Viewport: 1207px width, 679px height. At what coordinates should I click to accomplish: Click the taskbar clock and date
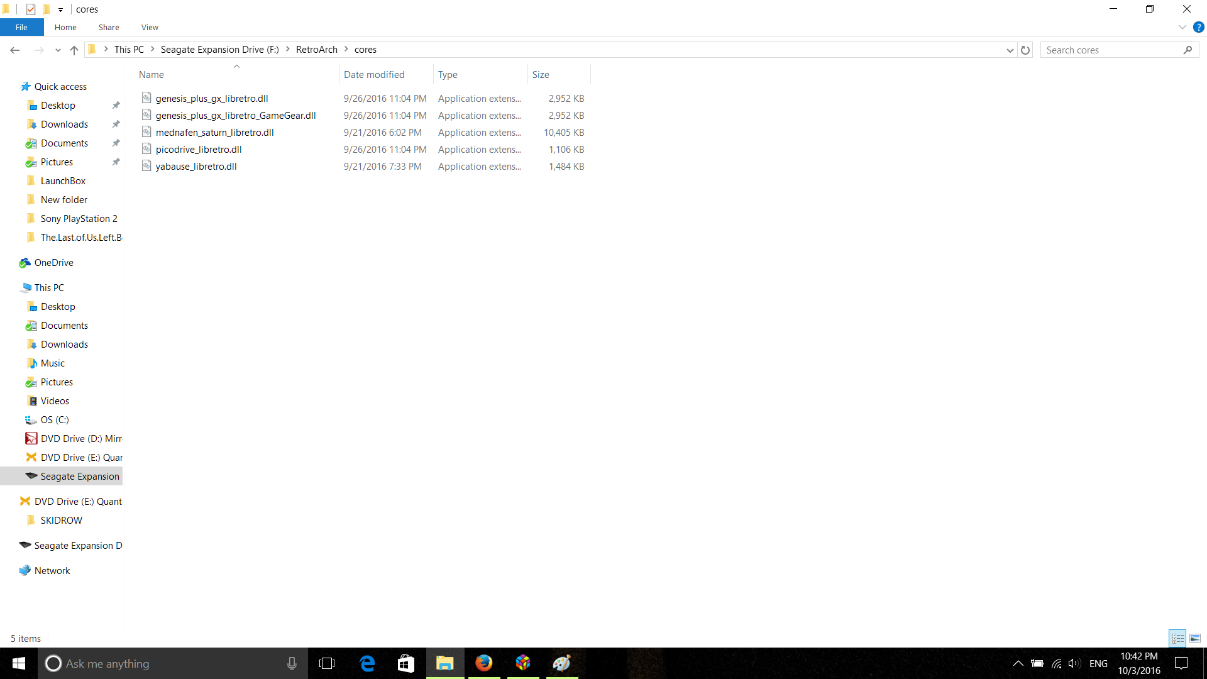point(1139,663)
